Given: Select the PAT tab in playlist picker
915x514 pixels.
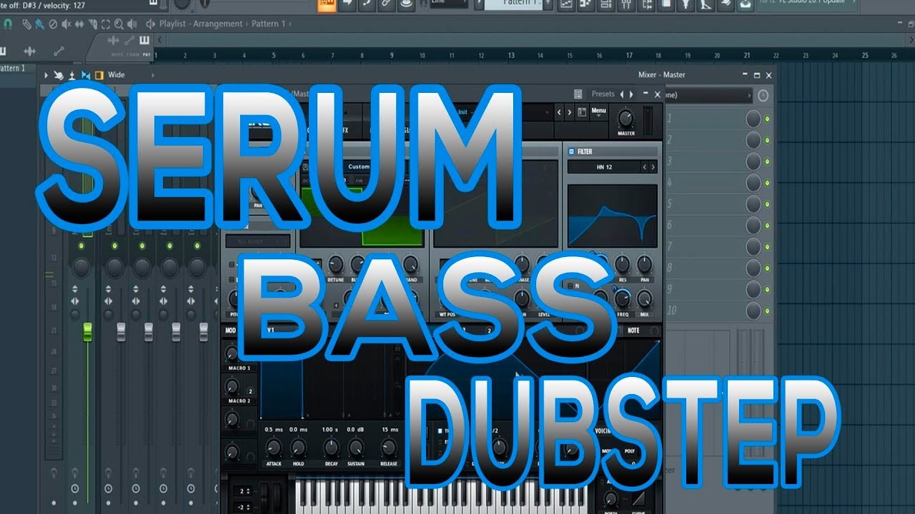Looking at the screenshot, I should [x=147, y=54].
